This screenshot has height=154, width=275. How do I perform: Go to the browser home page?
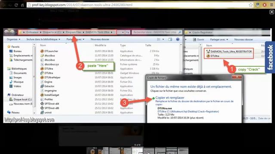coord(22,5)
